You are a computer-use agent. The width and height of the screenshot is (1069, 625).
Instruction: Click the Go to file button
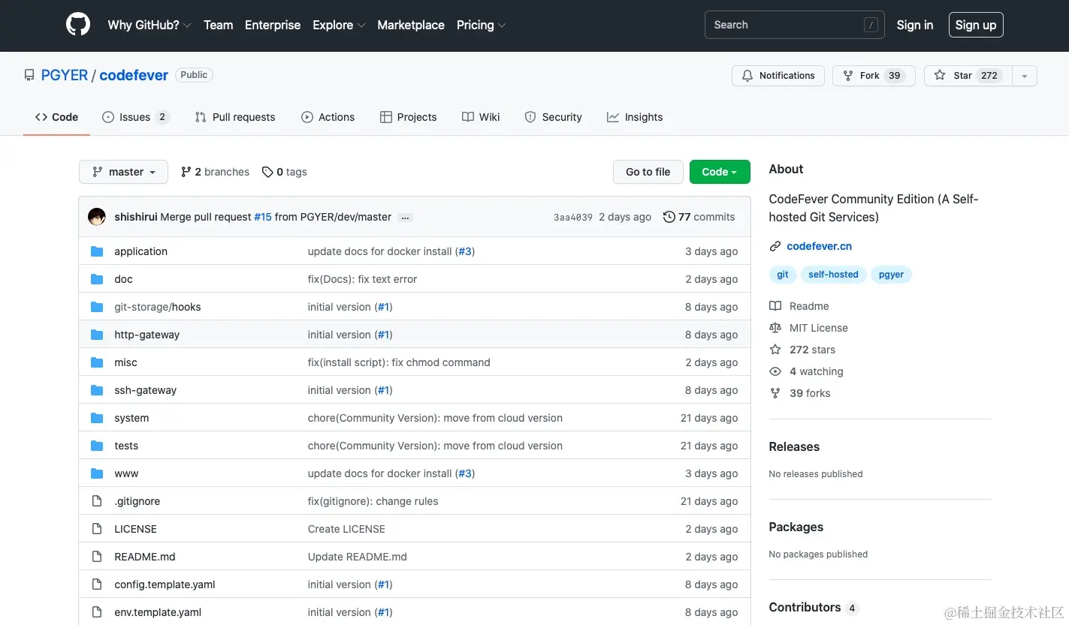(648, 172)
